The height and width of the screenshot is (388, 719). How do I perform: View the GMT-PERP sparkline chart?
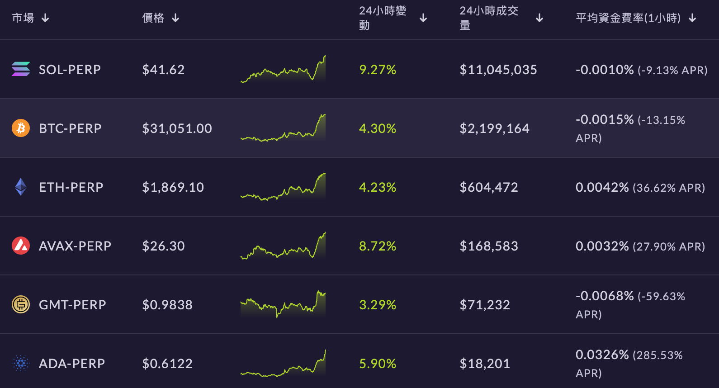[283, 304]
